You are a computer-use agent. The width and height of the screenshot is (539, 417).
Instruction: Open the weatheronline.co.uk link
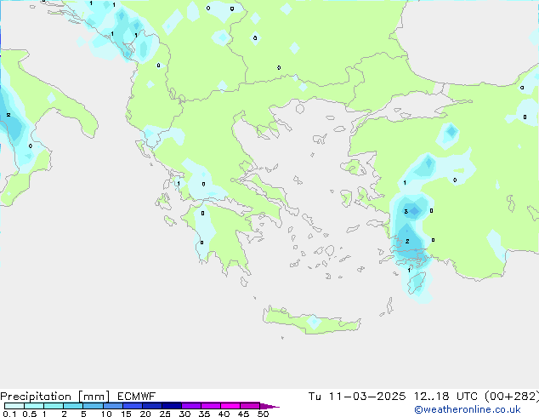[x=468, y=409]
